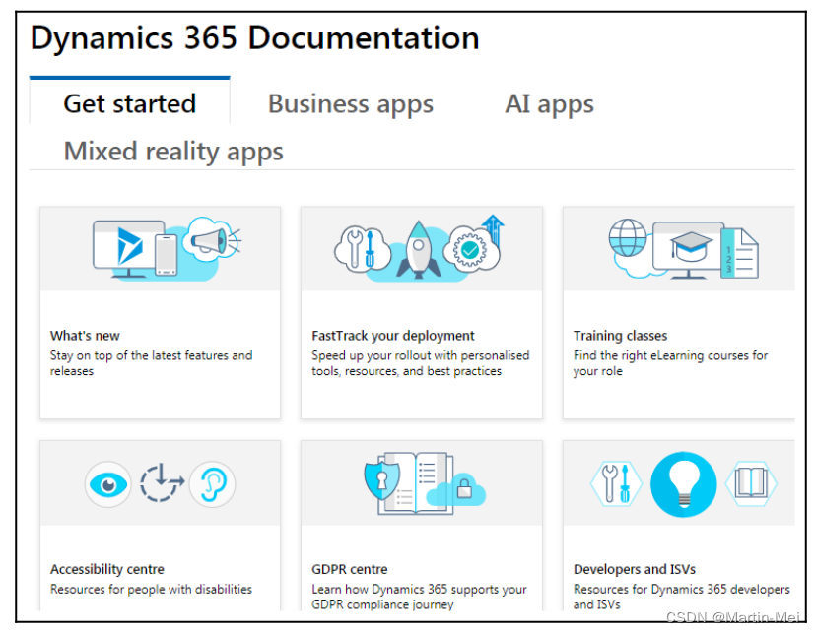The height and width of the screenshot is (633, 814).
Task: Click the lightbulb icon on Developers card
Action: 683,483
